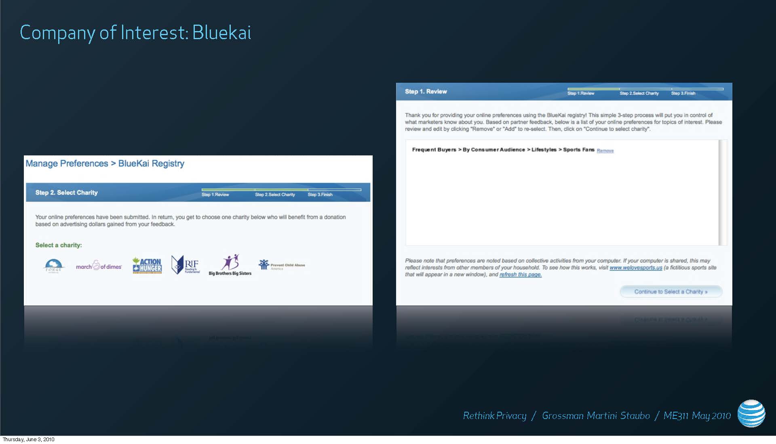The height and width of the screenshot is (444, 776).
Task: Click the Sports Fans preference text
Action: coord(579,150)
